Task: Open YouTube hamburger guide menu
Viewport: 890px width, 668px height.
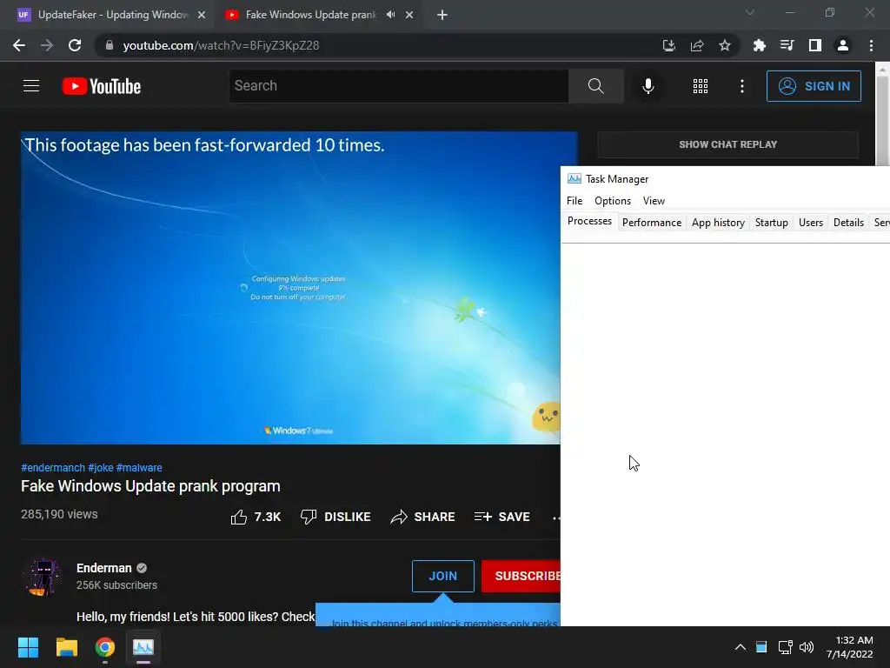Action: 31,86
